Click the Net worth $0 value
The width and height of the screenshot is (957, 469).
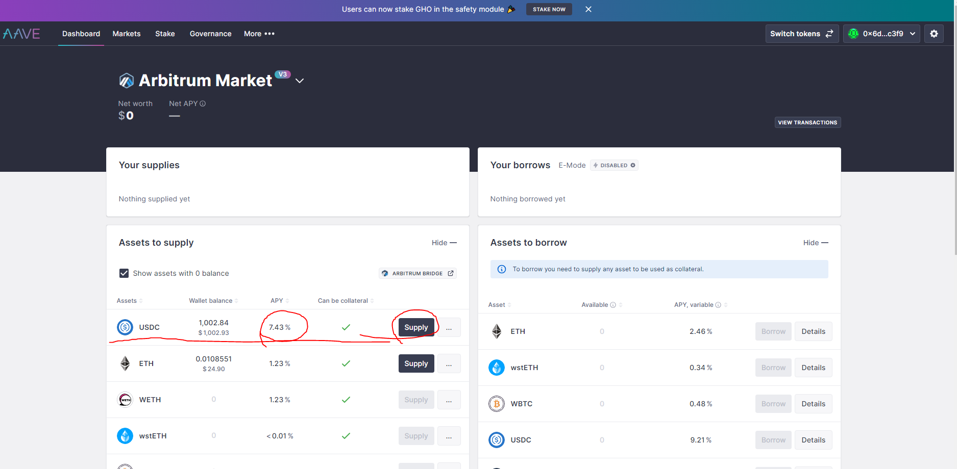click(x=126, y=116)
